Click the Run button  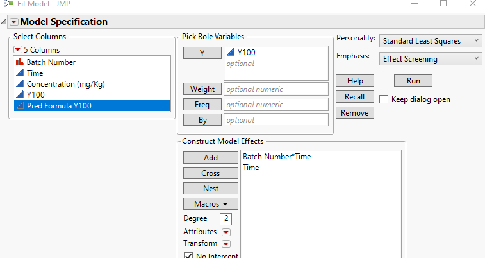[413, 81]
